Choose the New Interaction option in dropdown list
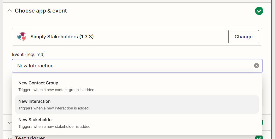 pyautogui.click(x=137, y=105)
